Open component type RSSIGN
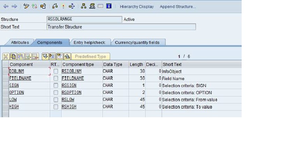The image size is (286, 161). (x=69, y=85)
